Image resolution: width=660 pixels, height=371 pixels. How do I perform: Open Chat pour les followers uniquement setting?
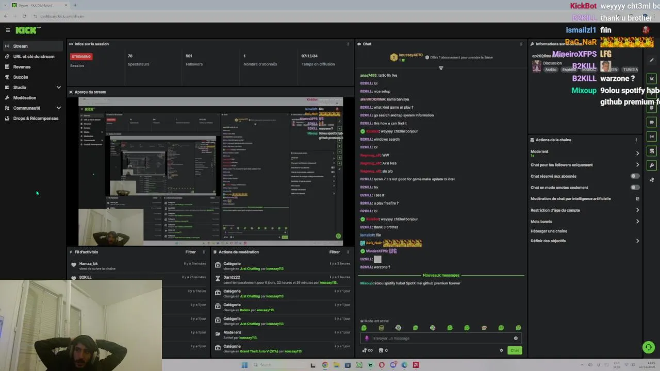pos(585,165)
